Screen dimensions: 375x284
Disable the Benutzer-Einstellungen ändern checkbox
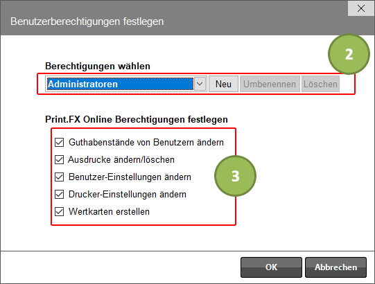59,177
